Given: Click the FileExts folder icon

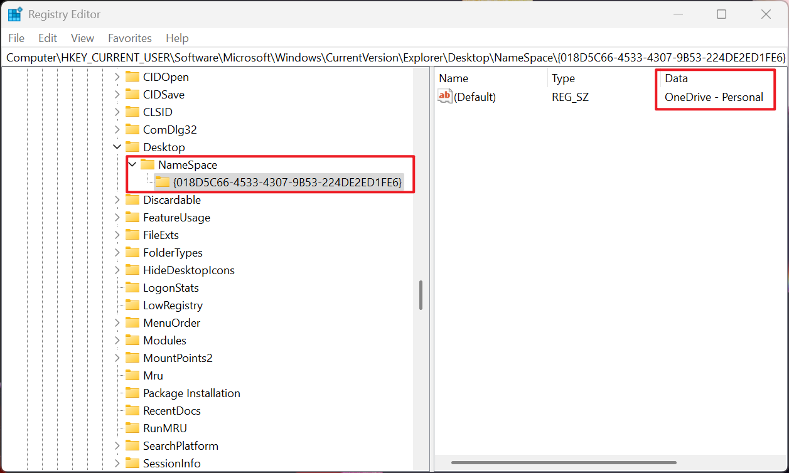Looking at the screenshot, I should pyautogui.click(x=132, y=235).
